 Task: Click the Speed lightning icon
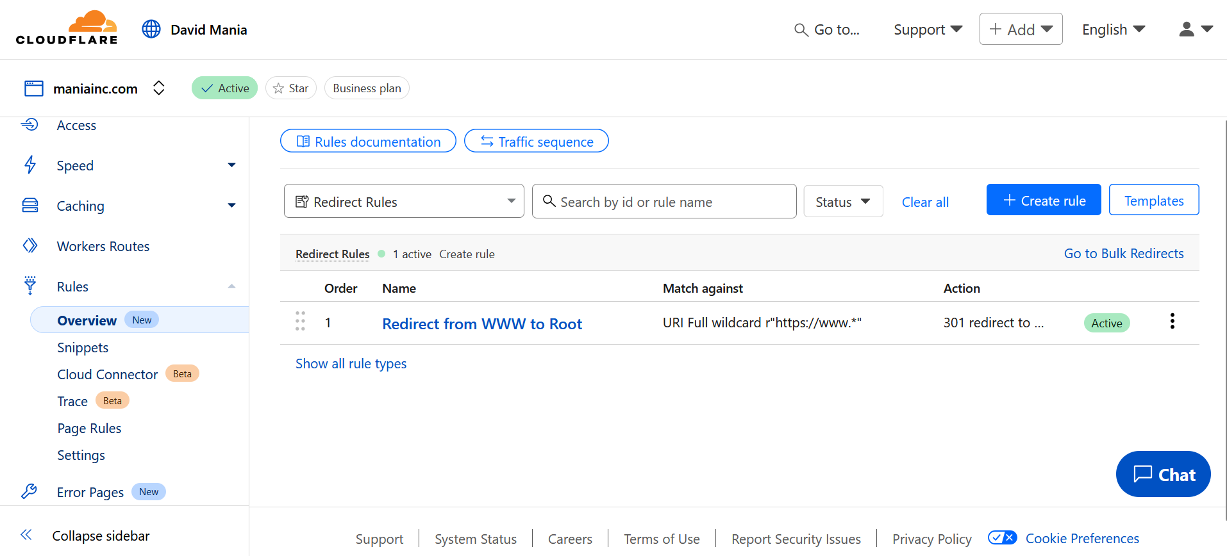pos(30,165)
